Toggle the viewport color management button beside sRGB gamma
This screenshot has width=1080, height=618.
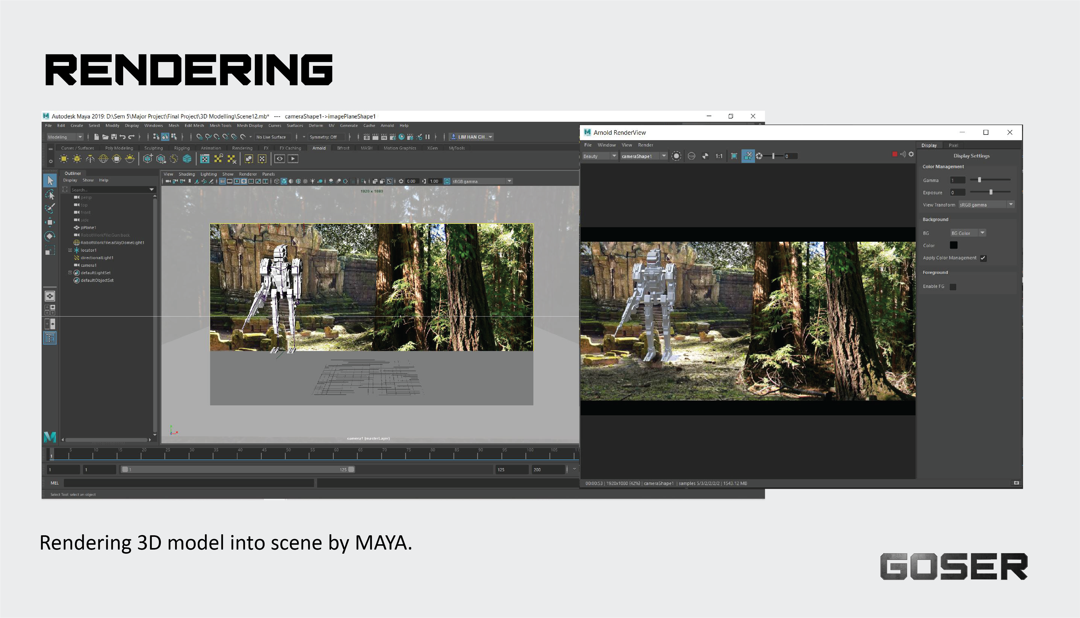coord(447,181)
